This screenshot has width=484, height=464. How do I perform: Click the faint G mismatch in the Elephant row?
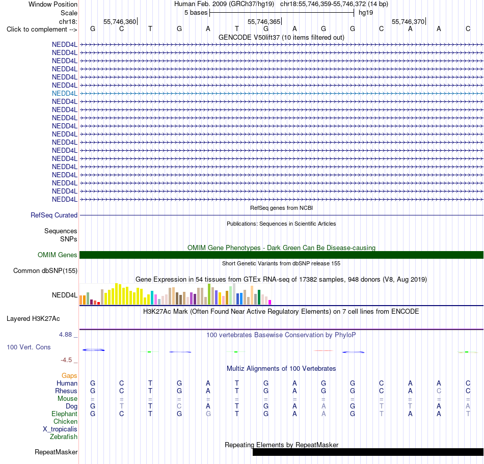[208, 414]
